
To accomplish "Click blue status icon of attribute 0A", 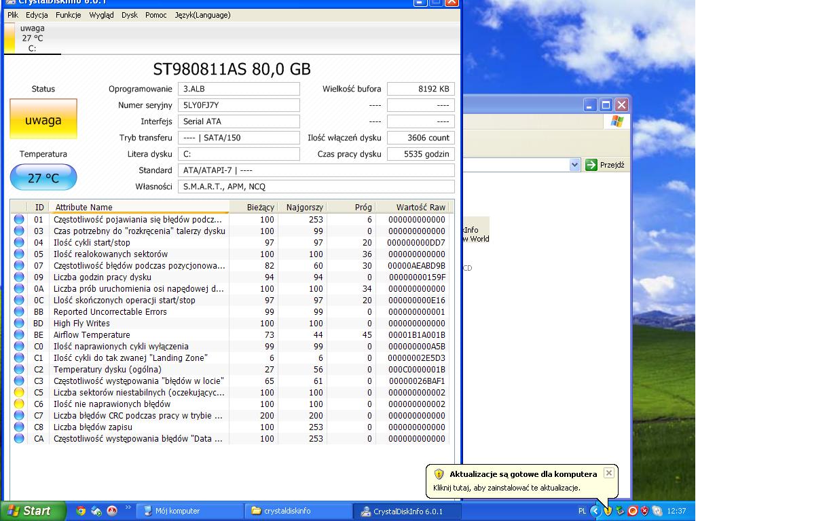I will pos(19,288).
